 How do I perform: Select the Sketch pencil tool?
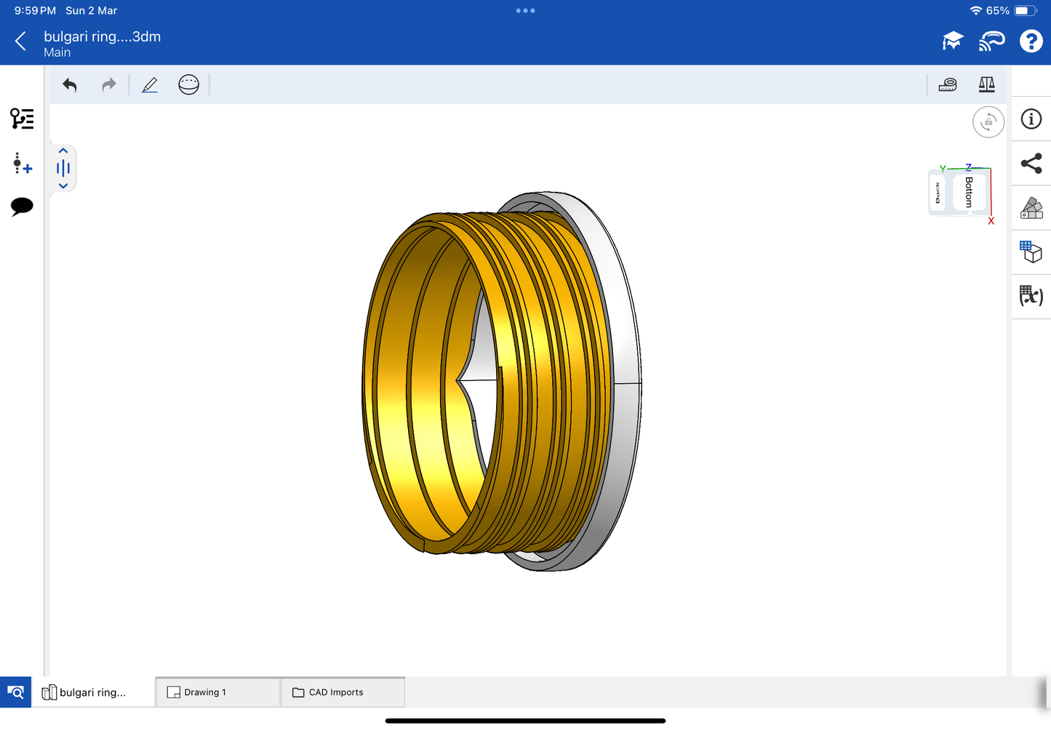coord(150,85)
